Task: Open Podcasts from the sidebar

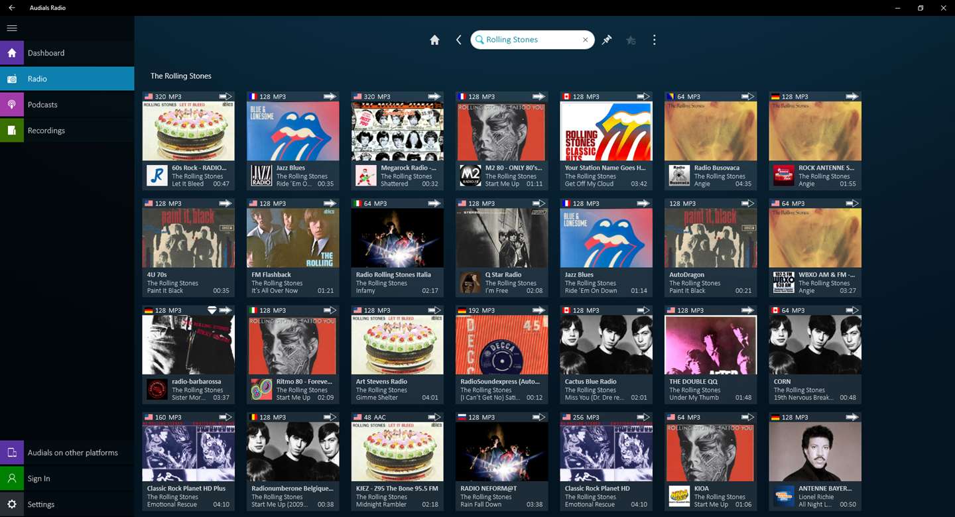Action: tap(67, 105)
